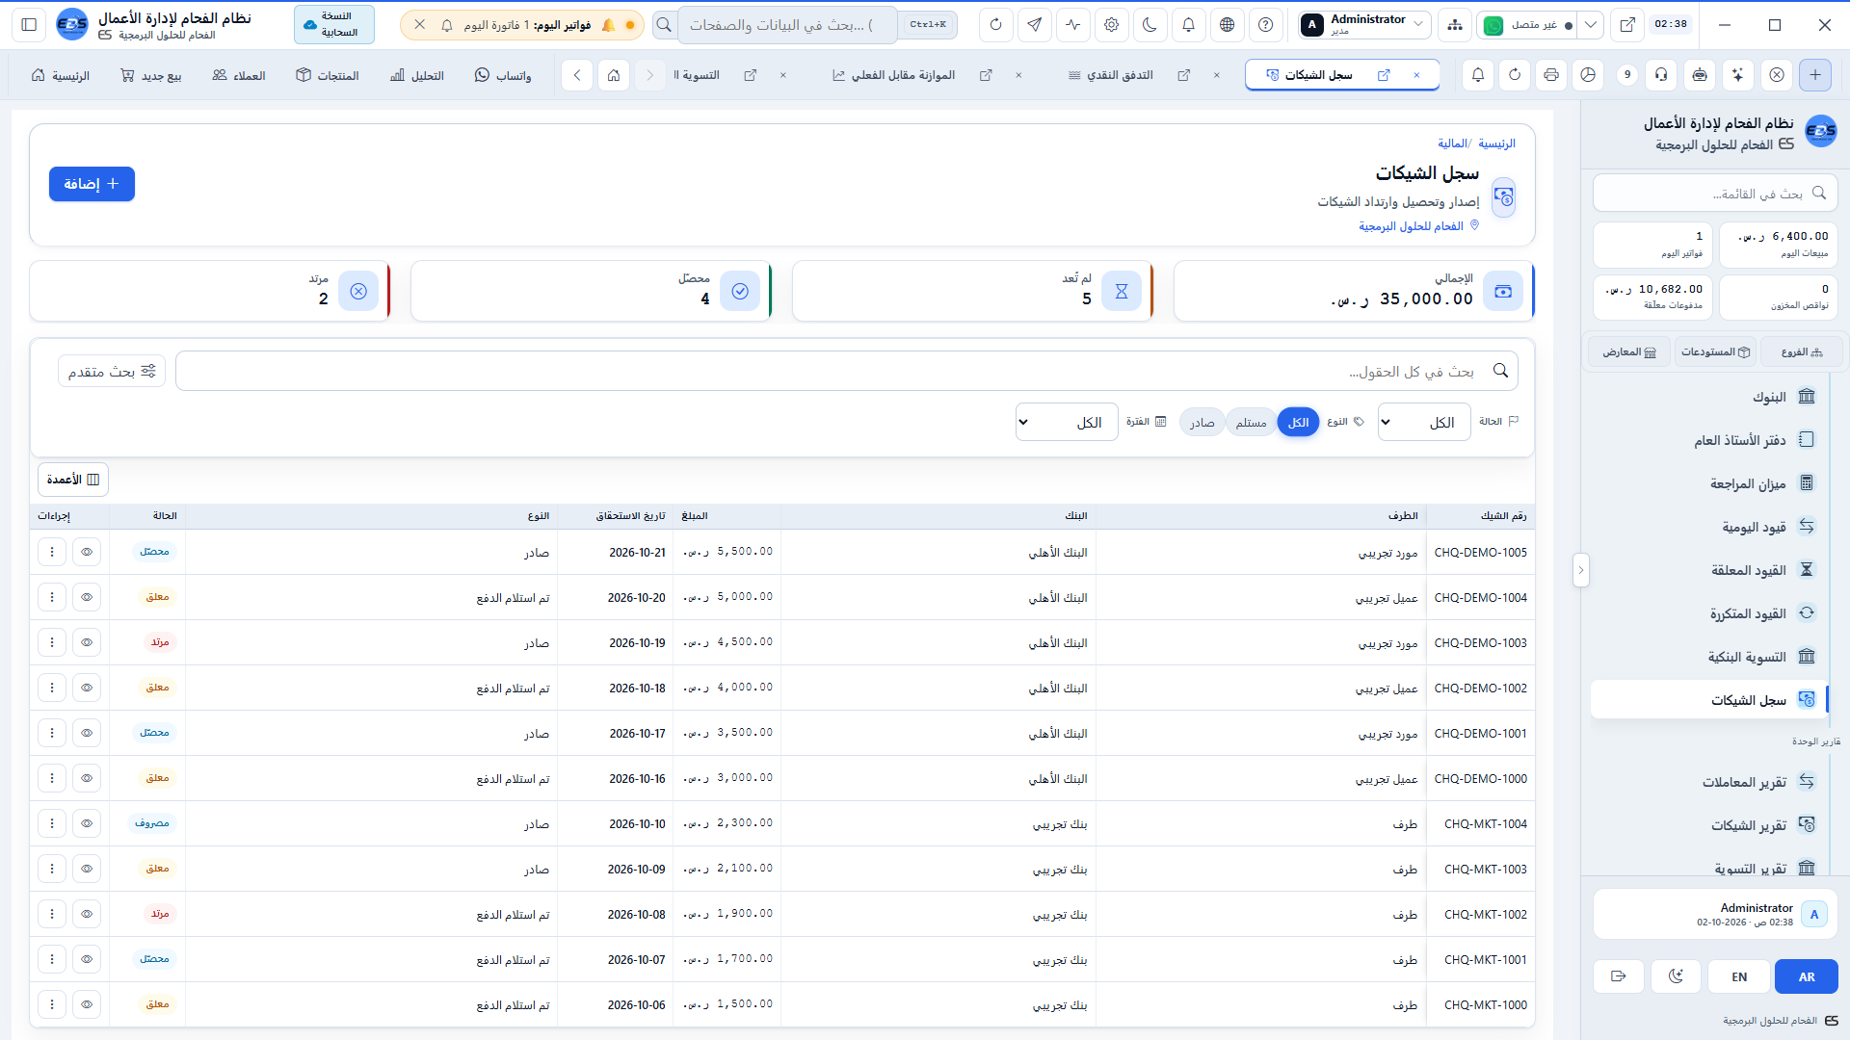Screen dimensions: 1850x1040
Task: Open القيود المتكررة in the sidebar
Action: tap(1710, 613)
